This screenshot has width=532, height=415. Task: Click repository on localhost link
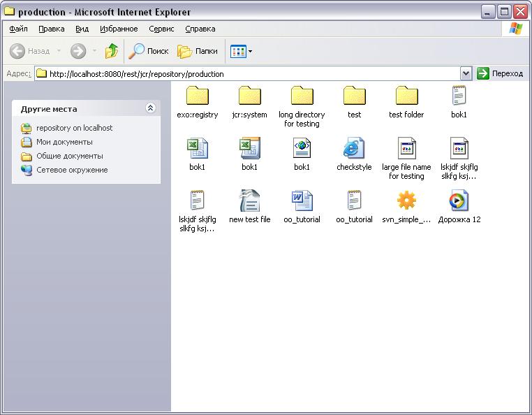74,128
